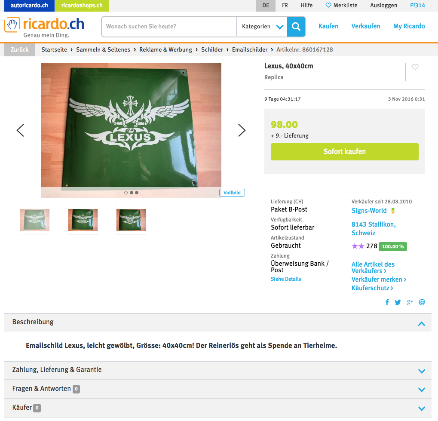Share listing on Facebook
Viewport: 438px width, 421px height.
click(387, 302)
